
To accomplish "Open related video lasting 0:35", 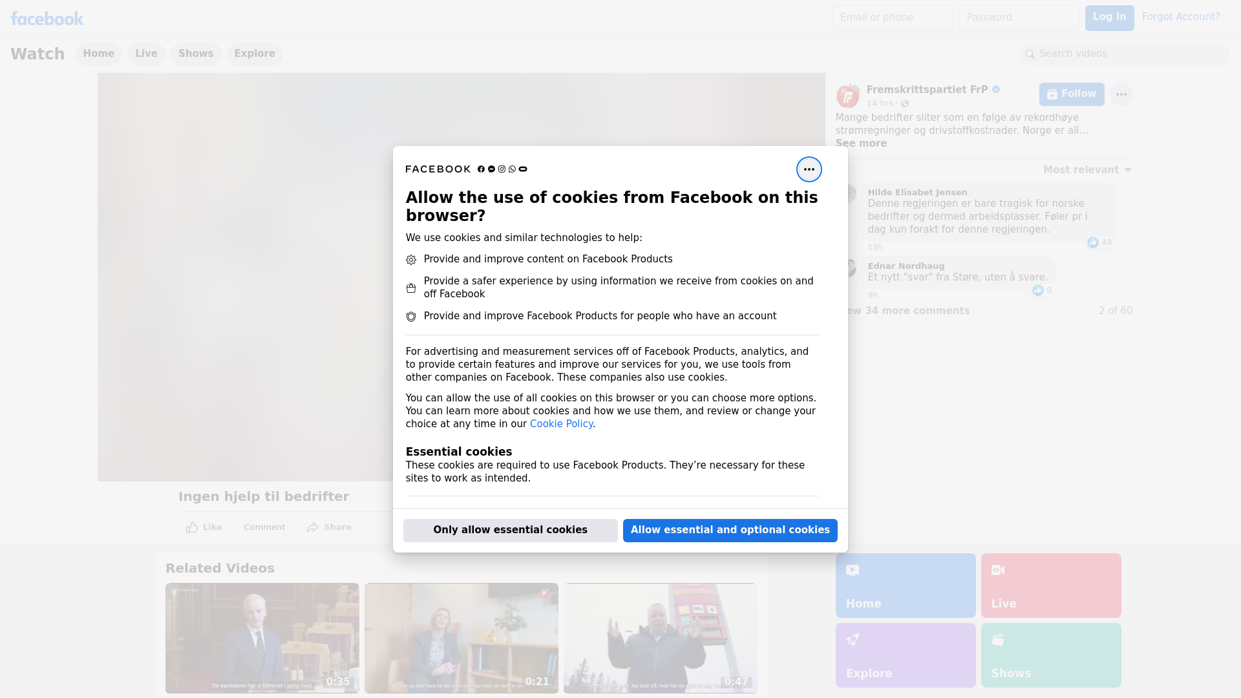I will [x=262, y=639].
